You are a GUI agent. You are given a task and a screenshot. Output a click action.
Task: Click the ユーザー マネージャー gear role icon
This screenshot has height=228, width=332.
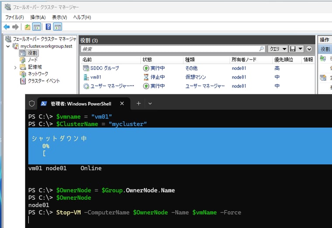click(x=86, y=86)
